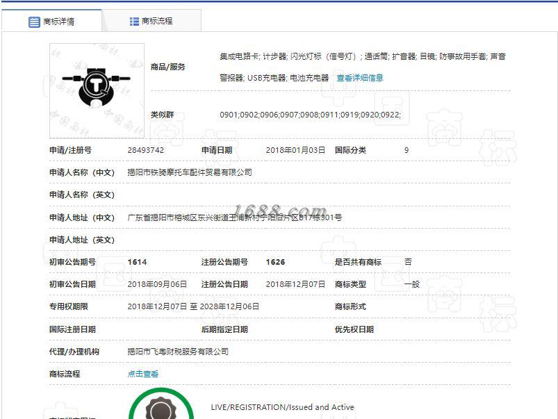Click agency name 揭阳市飞粤财税服务有限公司
The height and width of the screenshot is (419, 558).
tap(178, 352)
